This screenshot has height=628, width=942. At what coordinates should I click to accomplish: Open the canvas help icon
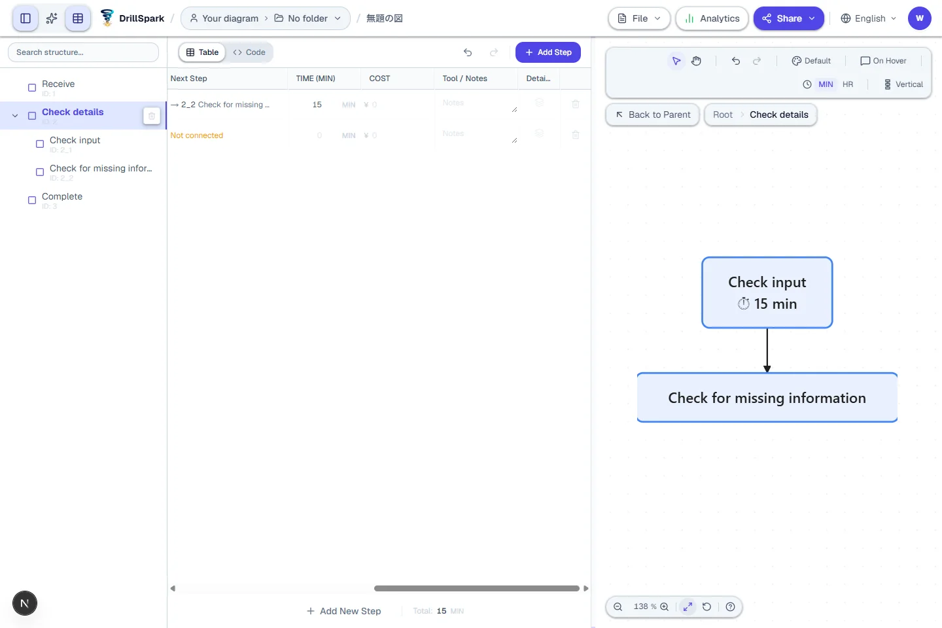(731, 606)
